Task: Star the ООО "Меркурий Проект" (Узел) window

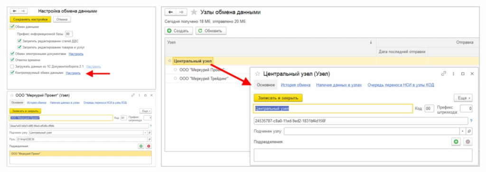Action: pos(12,96)
